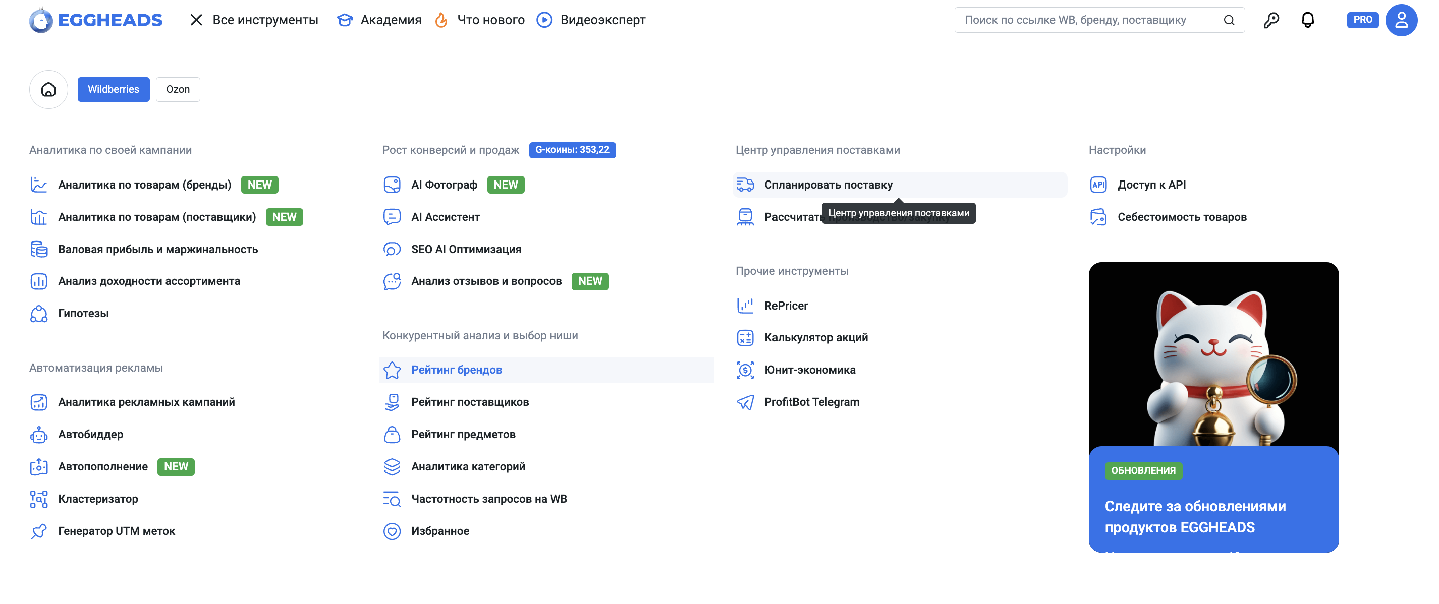
Task: Click the play icon beside Видеоэксперт
Action: pyautogui.click(x=544, y=20)
